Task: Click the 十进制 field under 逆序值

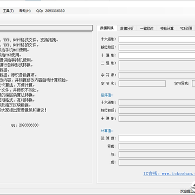Action: [157, 119]
